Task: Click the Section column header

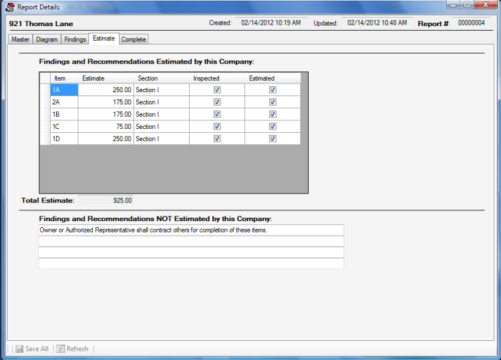Action: click(162, 78)
